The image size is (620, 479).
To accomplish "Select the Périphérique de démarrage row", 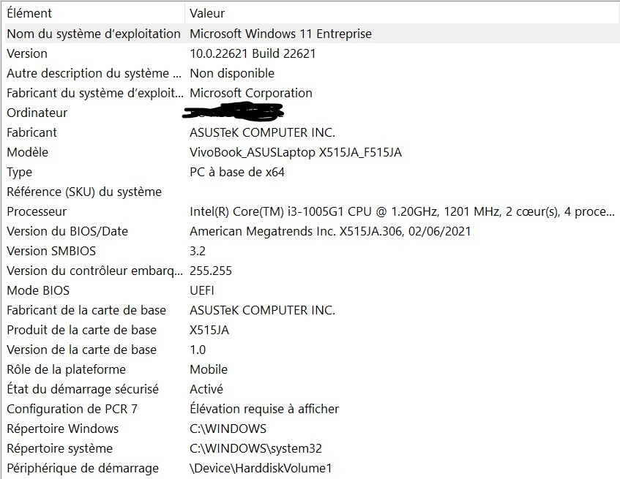I will [x=311, y=468].
